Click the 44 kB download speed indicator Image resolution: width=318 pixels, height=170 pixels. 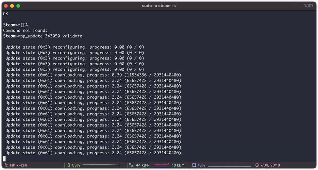point(143,165)
